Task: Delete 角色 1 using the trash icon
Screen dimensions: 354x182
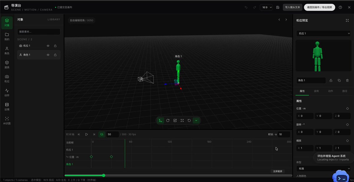Action: 347,80
